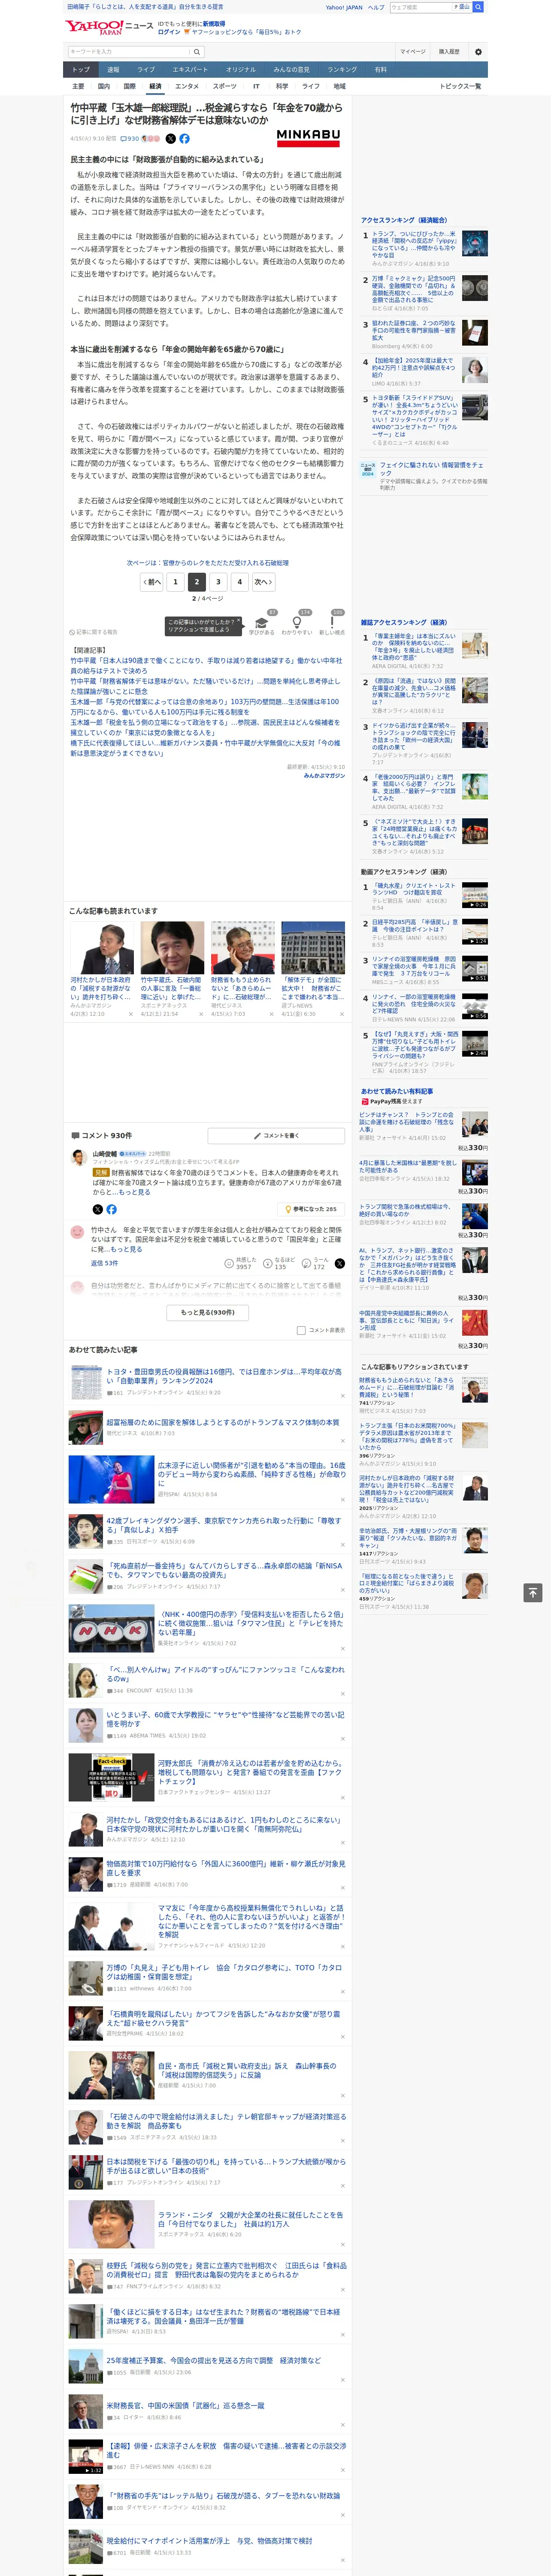React with 学びがある graduation cap icon
Viewport: 551px width, 2576px height.
coord(262,622)
